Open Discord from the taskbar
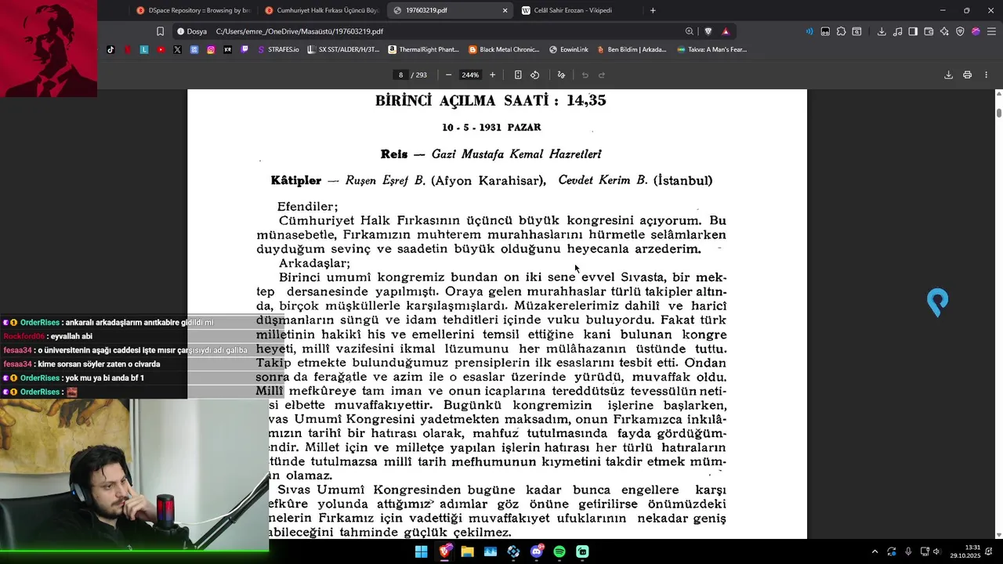This screenshot has width=1003, height=564. [x=536, y=551]
